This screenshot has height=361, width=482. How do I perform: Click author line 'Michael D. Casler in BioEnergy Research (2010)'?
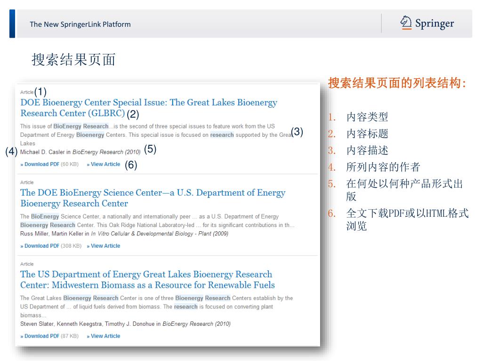(80, 152)
